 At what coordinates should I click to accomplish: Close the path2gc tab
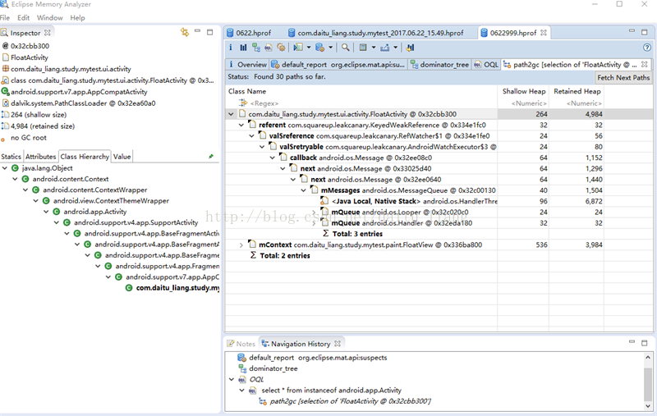tap(645, 65)
